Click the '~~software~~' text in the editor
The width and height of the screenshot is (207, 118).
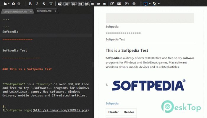(x=41, y=88)
